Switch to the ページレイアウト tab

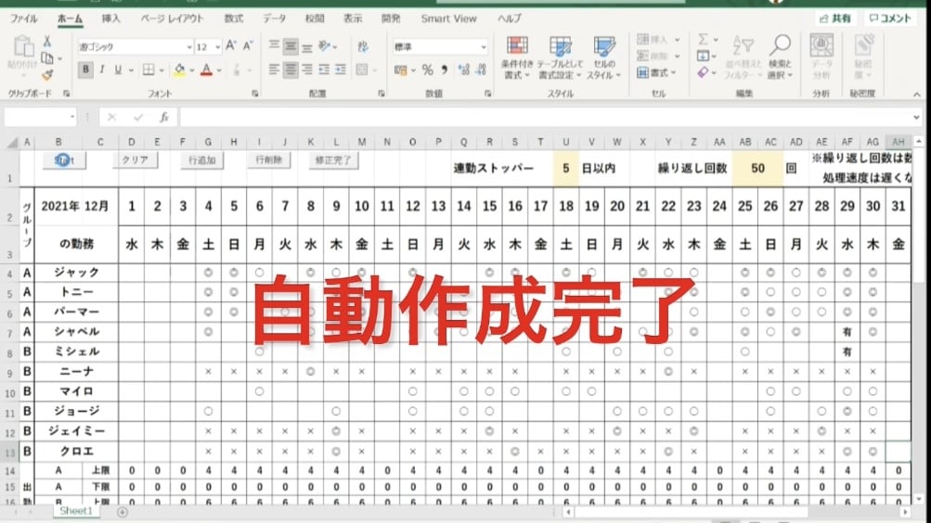point(173,19)
